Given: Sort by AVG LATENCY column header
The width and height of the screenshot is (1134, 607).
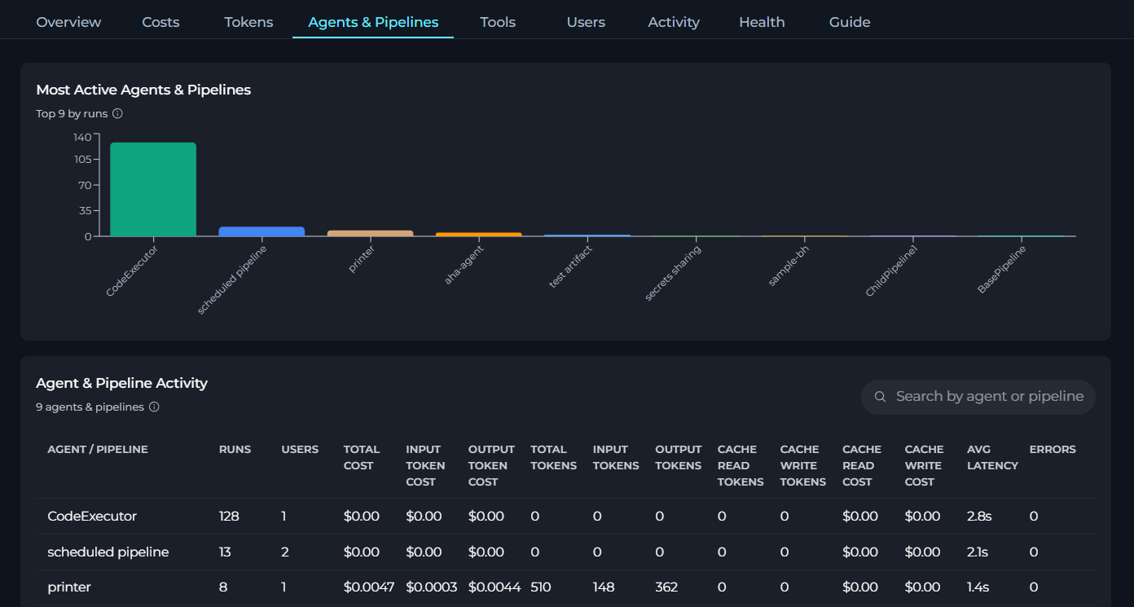Looking at the screenshot, I should (992, 458).
